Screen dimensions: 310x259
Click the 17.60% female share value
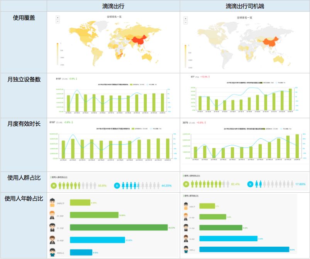point(300,184)
